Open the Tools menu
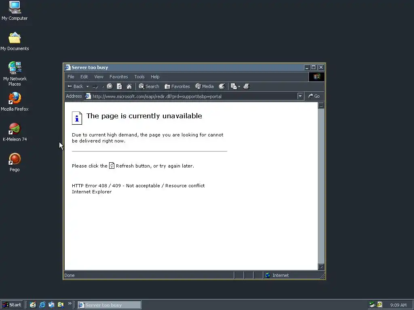The height and width of the screenshot is (310, 414). pos(139,77)
